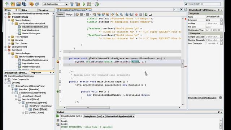231x130 pixels.
Task: Open SwingDemo (run) output tab
Action: [x=94, y=116]
